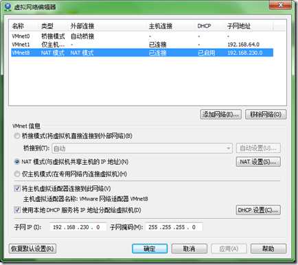The height and width of the screenshot is (265, 298).
Task: Click subnet address 192.168.64.0 cell
Action: coord(243,45)
